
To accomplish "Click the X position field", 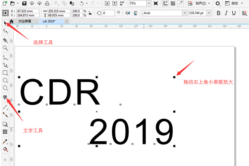I will 28,11.
